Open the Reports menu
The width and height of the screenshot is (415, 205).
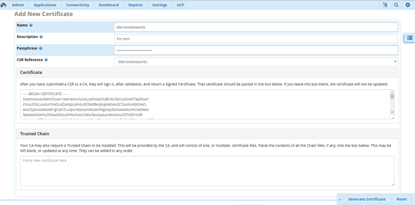(136, 5)
